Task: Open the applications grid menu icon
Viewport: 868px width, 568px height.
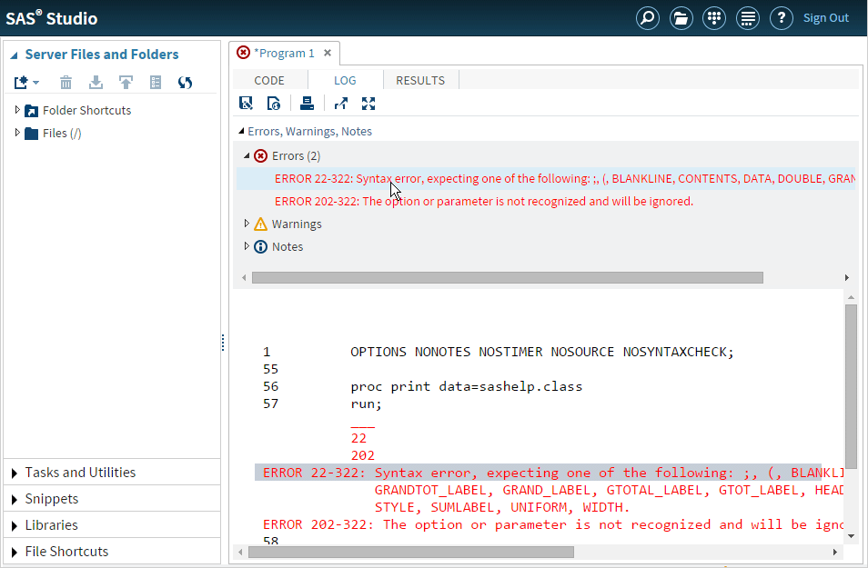Action: 714,18
